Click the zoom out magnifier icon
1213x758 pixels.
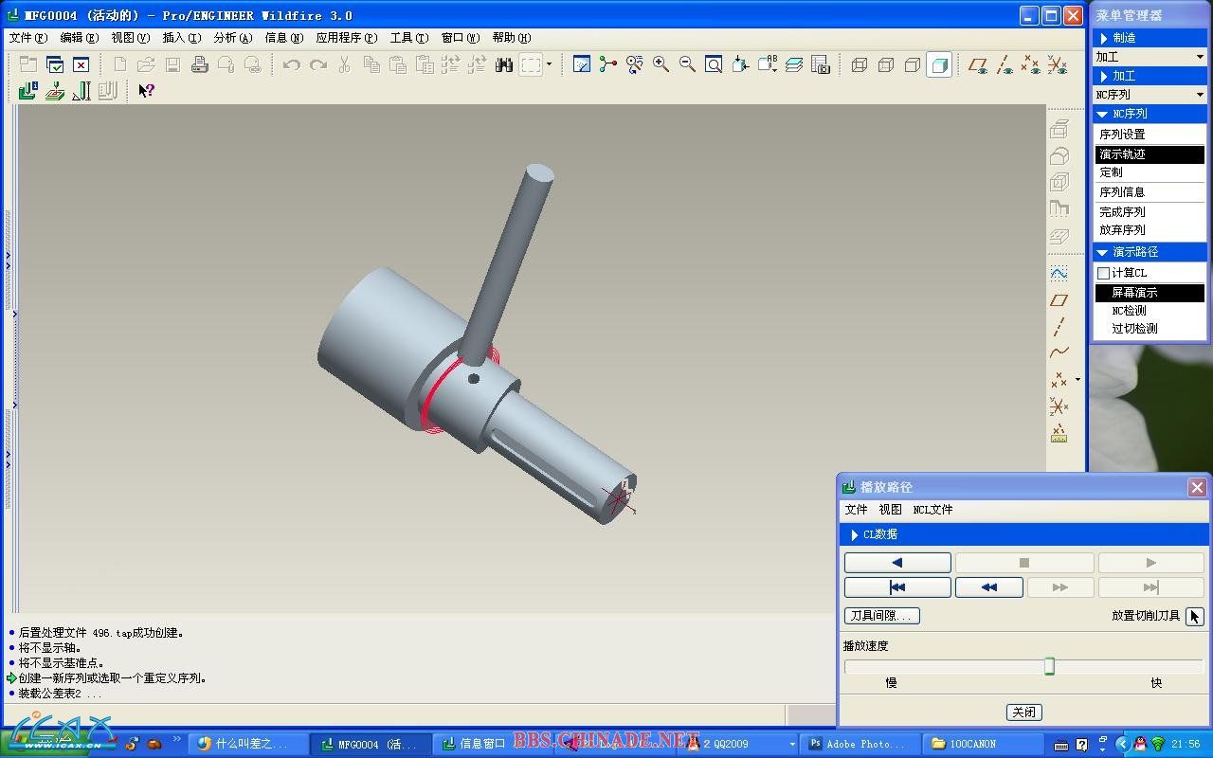pyautogui.click(x=687, y=64)
